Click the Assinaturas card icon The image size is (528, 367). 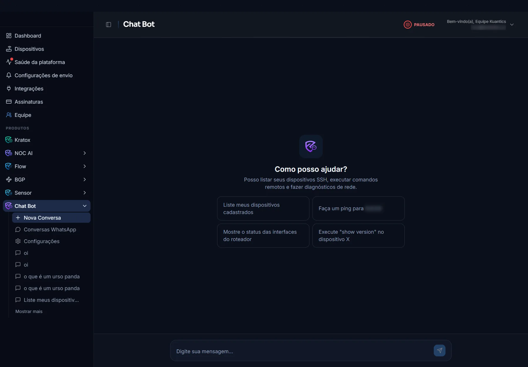[x=9, y=102]
